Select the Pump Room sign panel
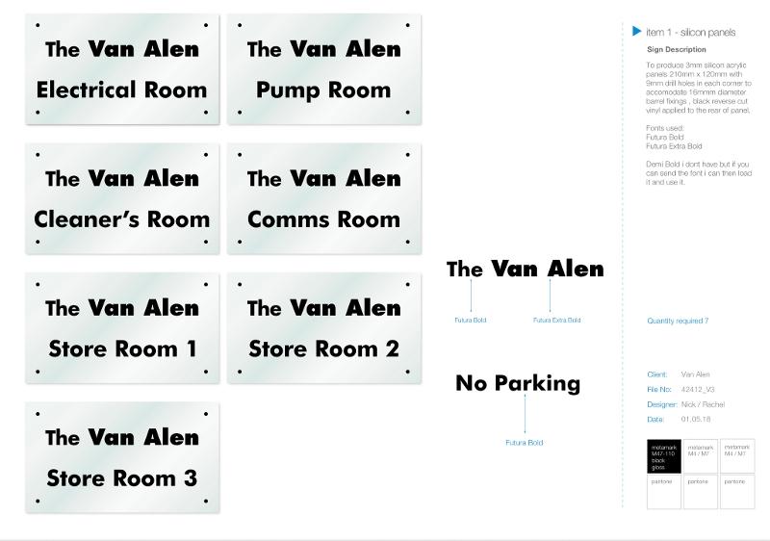Viewport: 770px width, 541px height. click(x=324, y=68)
